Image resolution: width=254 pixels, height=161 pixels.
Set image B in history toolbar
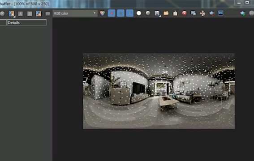(x=30, y=14)
